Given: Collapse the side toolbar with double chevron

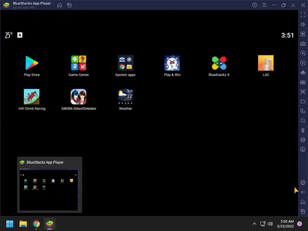Looking at the screenshot, I should click(303, 5).
